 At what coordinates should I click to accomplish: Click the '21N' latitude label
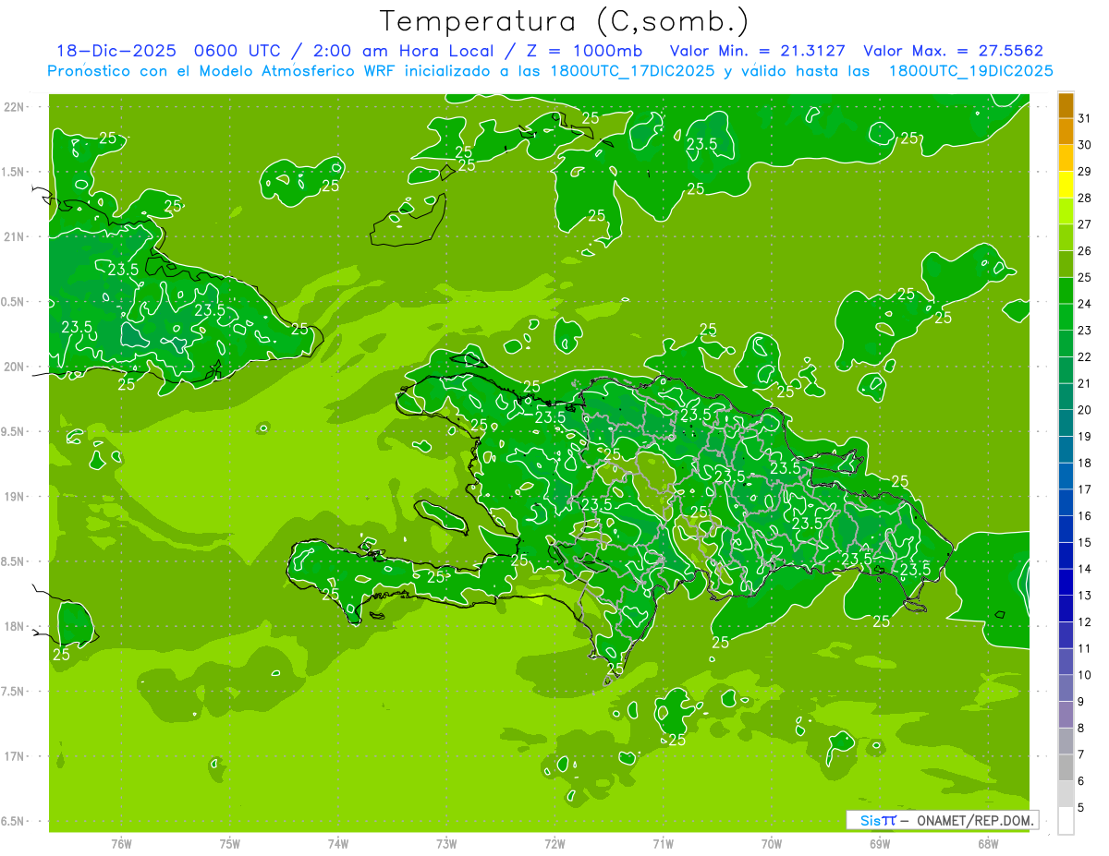click(x=13, y=236)
